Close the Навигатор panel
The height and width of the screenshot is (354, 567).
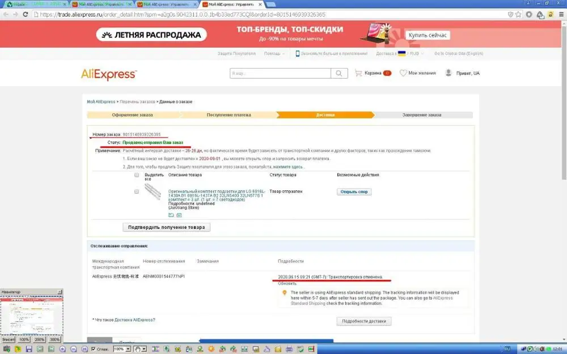pyautogui.click(x=60, y=292)
